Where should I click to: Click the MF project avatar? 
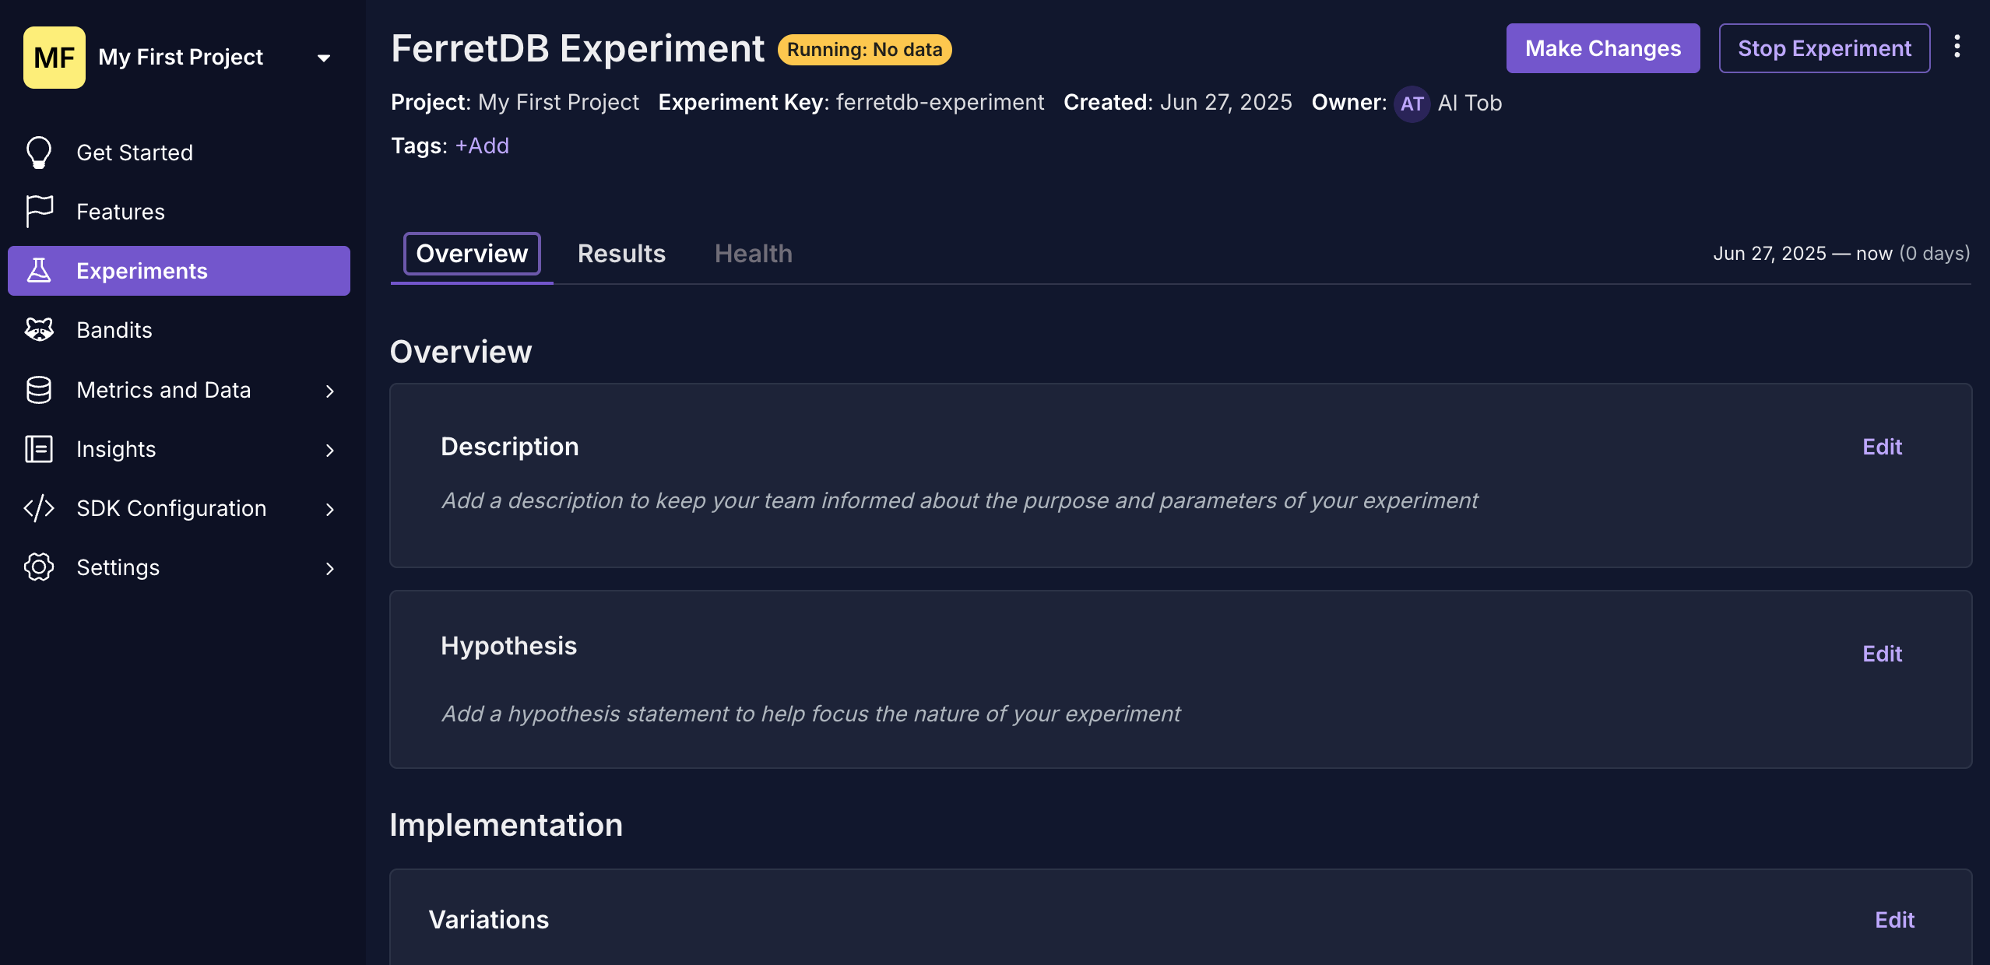click(x=54, y=57)
